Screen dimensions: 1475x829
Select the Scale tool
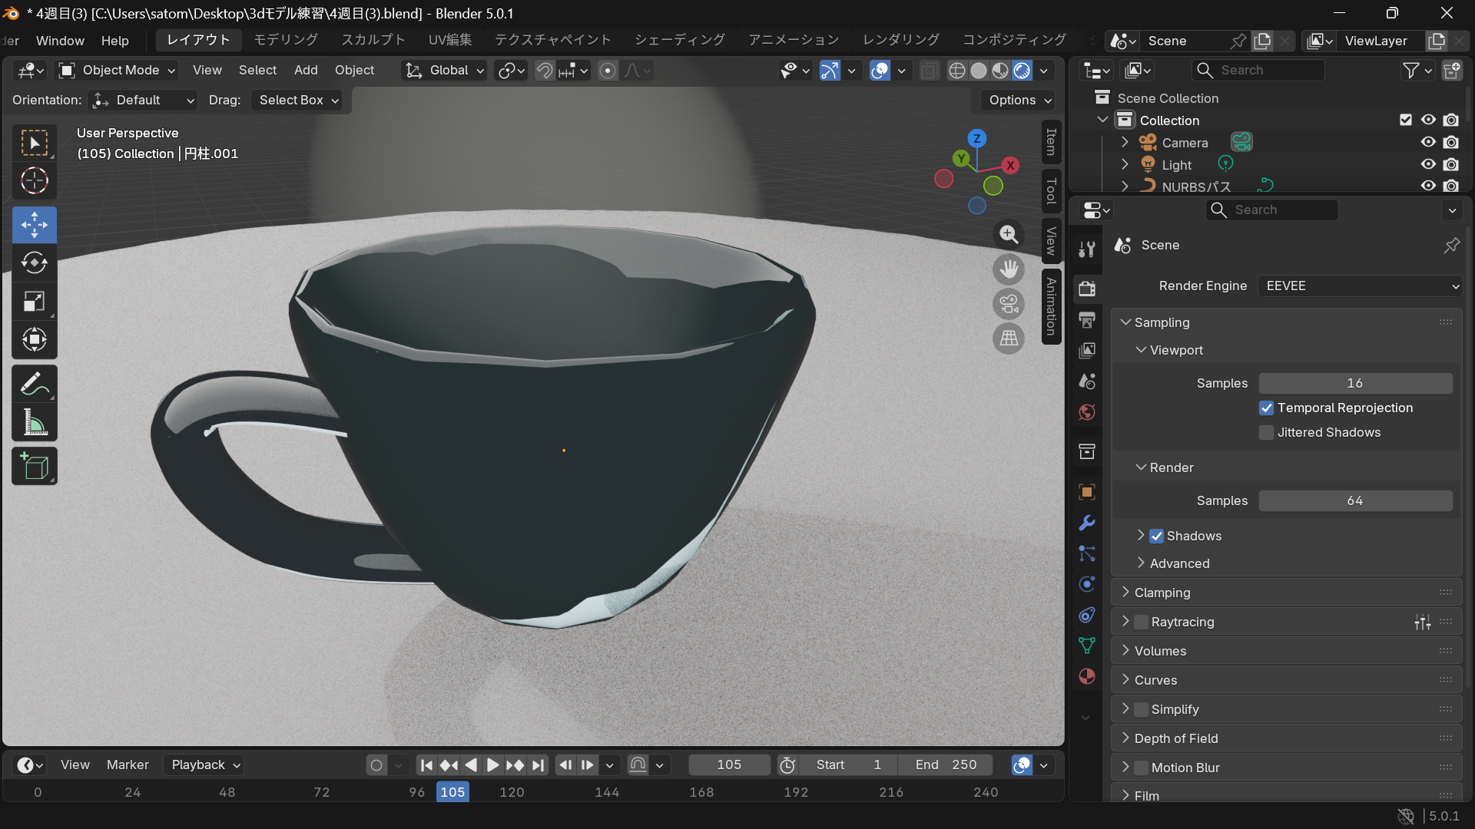point(35,302)
